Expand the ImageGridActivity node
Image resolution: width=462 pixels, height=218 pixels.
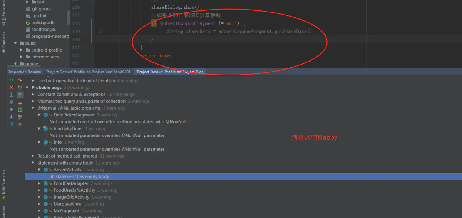[39, 197]
